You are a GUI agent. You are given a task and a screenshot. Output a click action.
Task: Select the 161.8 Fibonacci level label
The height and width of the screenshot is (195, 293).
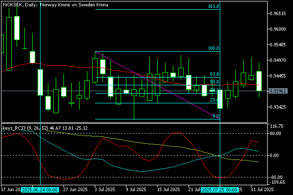213,6
